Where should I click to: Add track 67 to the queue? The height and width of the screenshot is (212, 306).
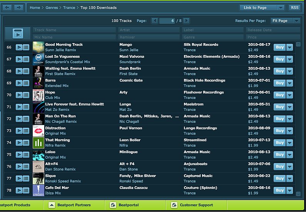(x=26, y=59)
